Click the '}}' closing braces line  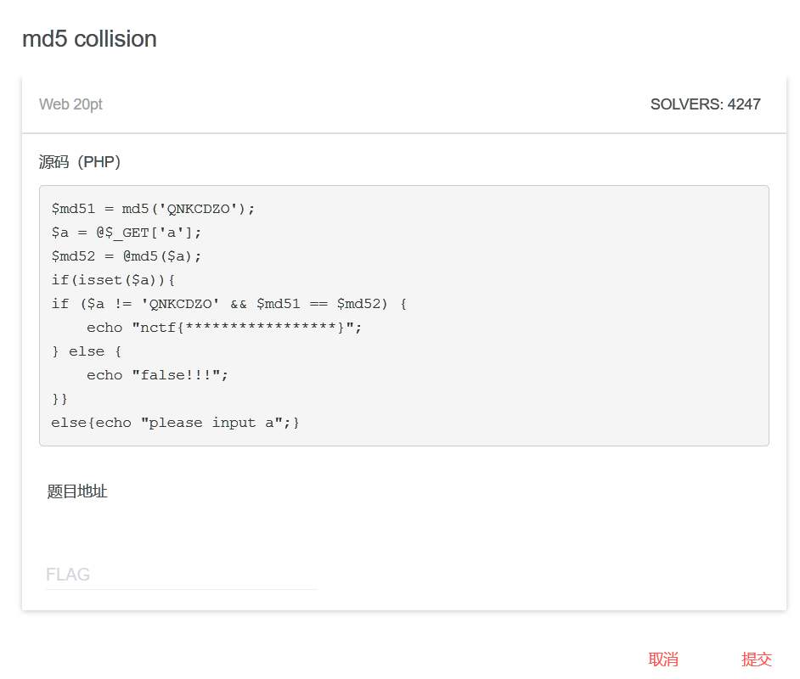[59, 399]
